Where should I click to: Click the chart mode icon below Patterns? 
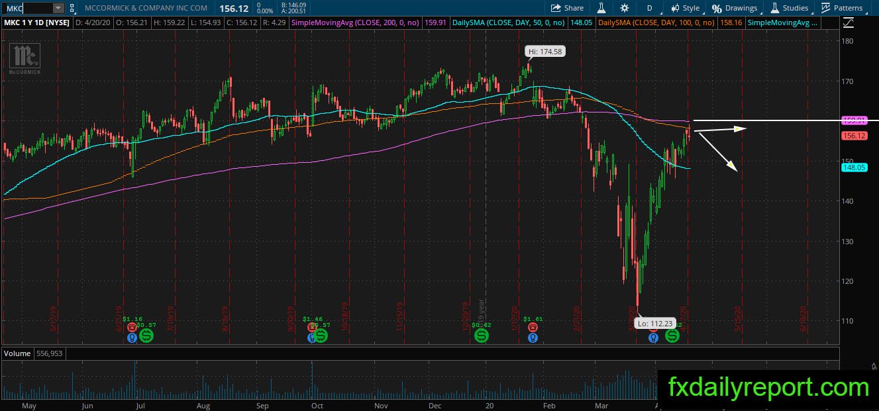(849, 23)
